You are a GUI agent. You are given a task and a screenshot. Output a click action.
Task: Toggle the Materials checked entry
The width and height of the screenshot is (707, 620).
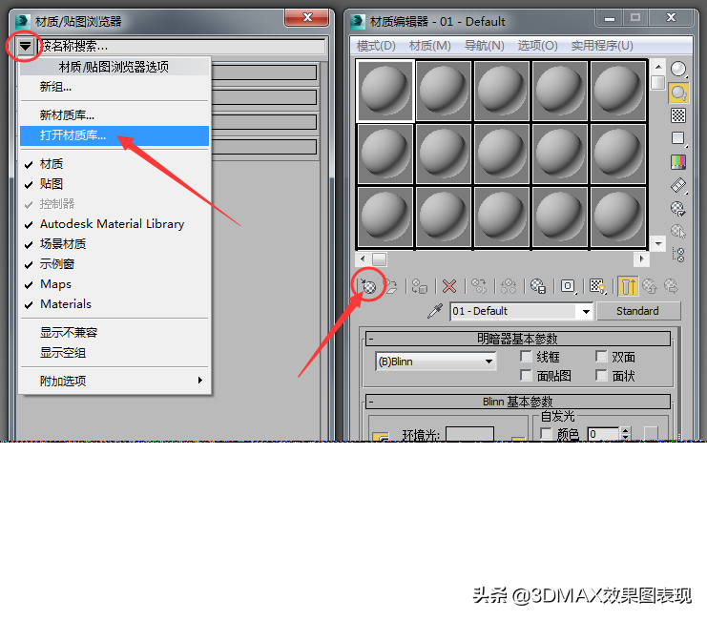(x=114, y=304)
